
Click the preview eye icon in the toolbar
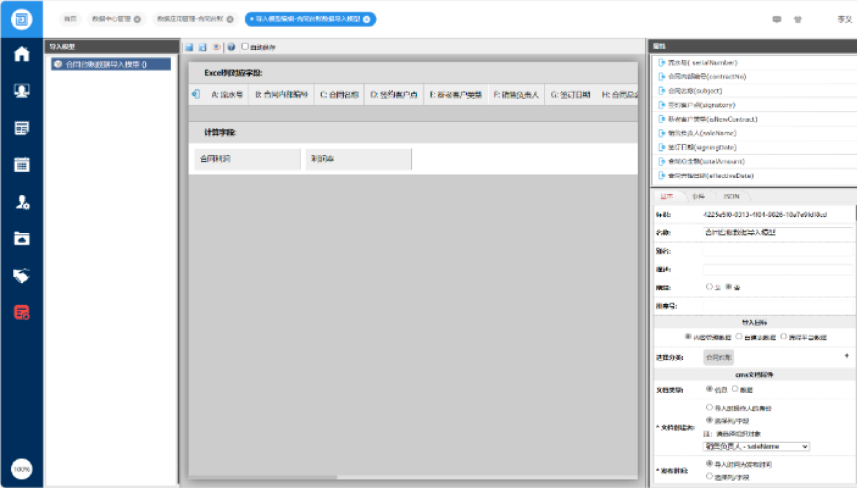(216, 47)
